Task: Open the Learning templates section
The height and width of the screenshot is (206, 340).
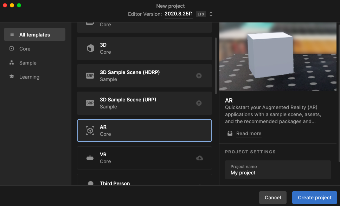Action: click(x=29, y=77)
